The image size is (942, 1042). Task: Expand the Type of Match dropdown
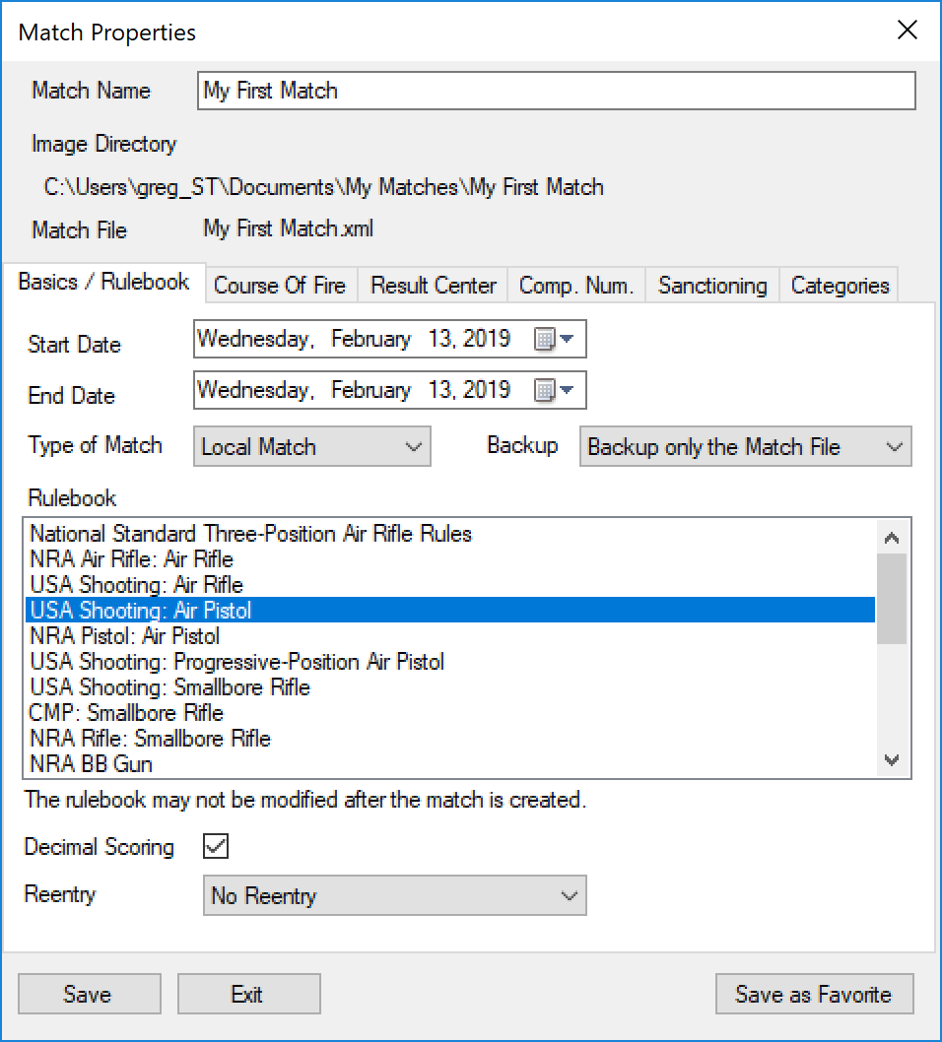click(x=311, y=447)
